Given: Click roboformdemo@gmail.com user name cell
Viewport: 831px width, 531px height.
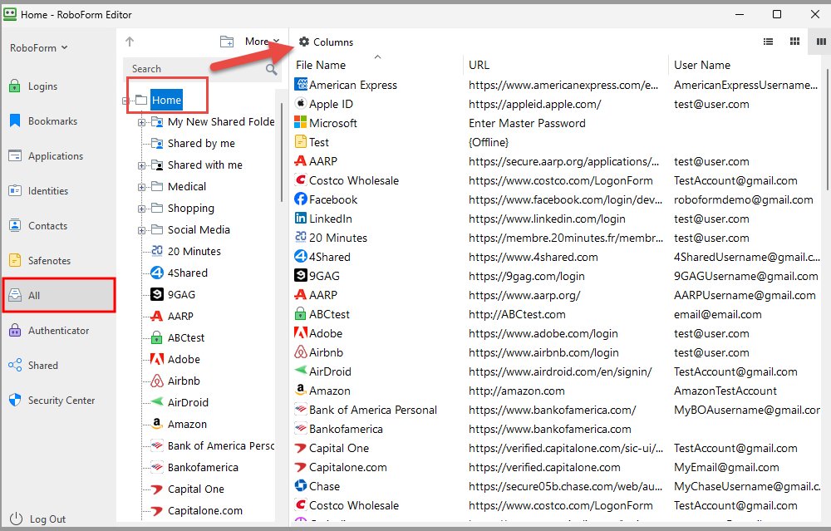Looking at the screenshot, I should click(x=743, y=199).
